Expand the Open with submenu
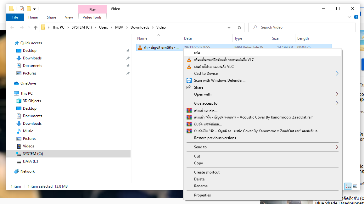 (x=337, y=94)
